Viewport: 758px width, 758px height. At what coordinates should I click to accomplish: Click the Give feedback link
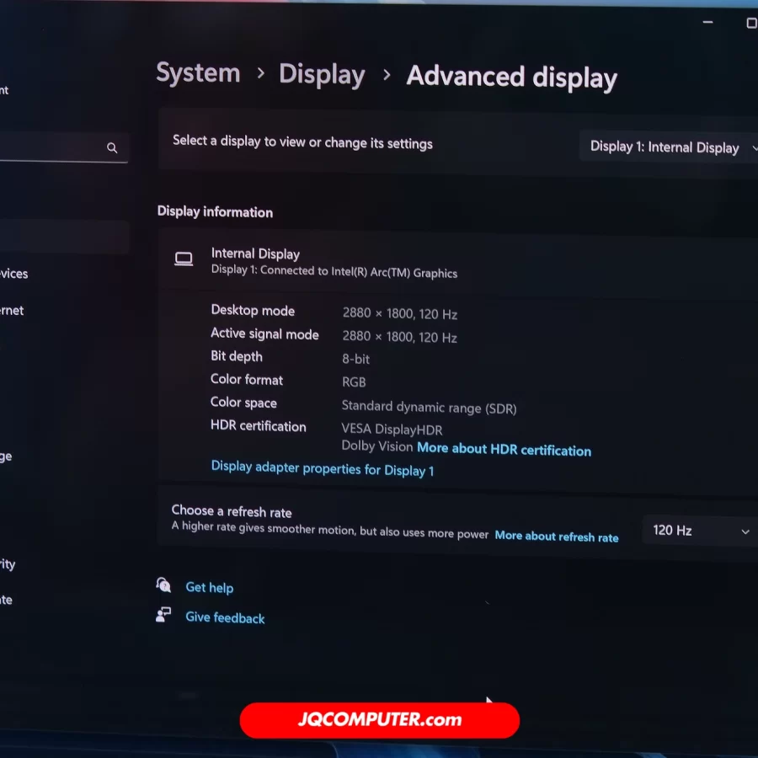click(225, 618)
